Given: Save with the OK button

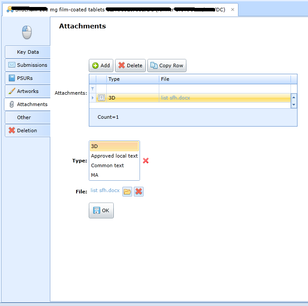Looking at the screenshot, I should [x=101, y=210].
